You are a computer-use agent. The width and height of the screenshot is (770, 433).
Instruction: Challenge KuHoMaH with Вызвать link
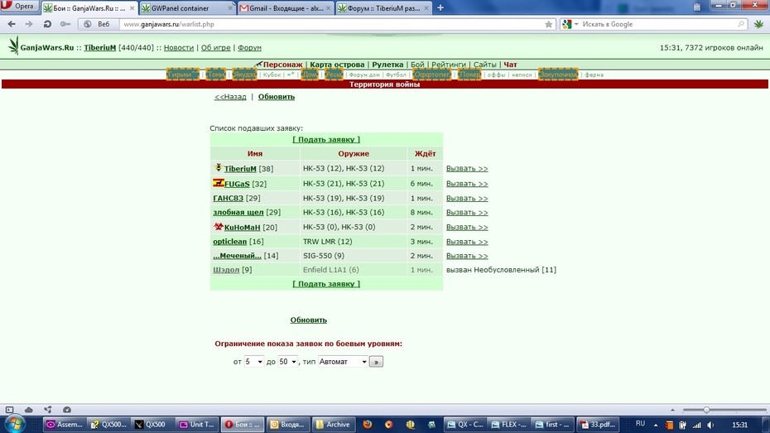[467, 227]
